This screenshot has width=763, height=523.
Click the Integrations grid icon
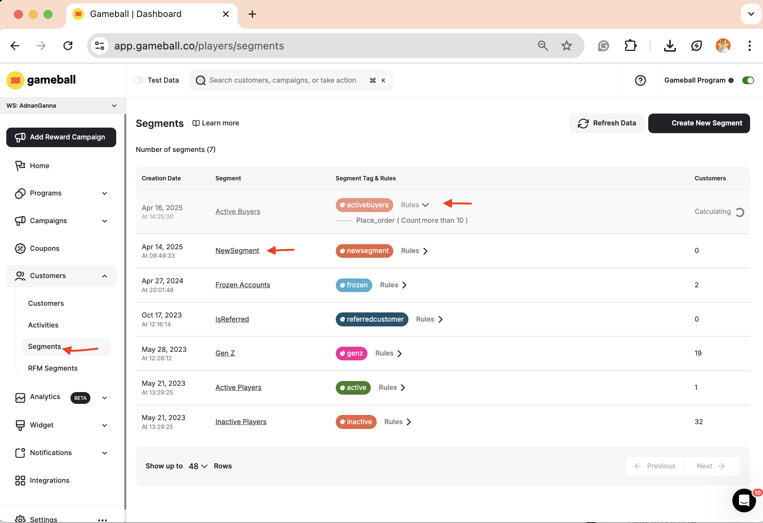20,480
